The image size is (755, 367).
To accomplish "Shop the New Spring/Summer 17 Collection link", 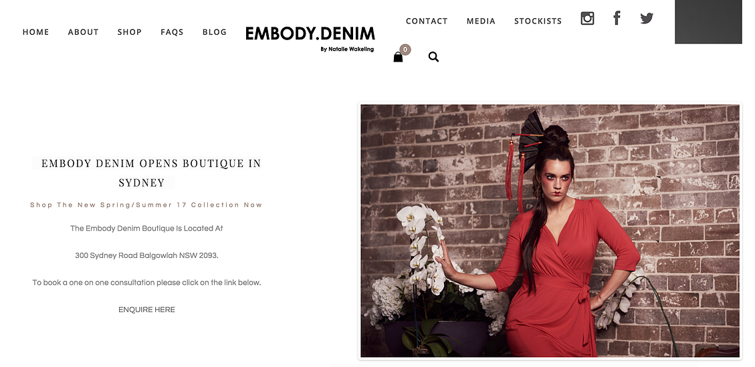I will (146, 205).
